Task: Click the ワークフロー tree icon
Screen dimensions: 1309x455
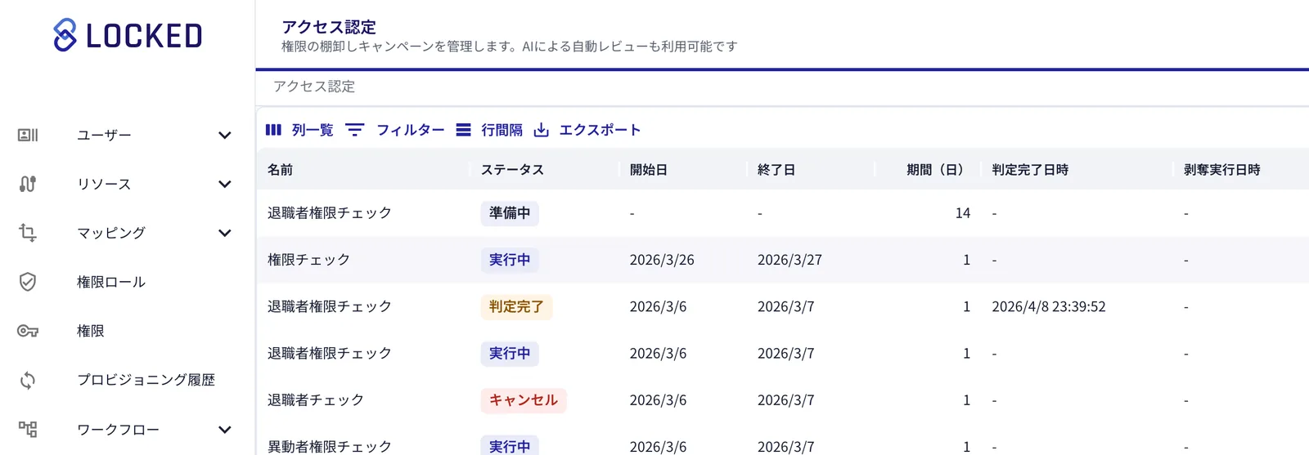Action: point(28,429)
